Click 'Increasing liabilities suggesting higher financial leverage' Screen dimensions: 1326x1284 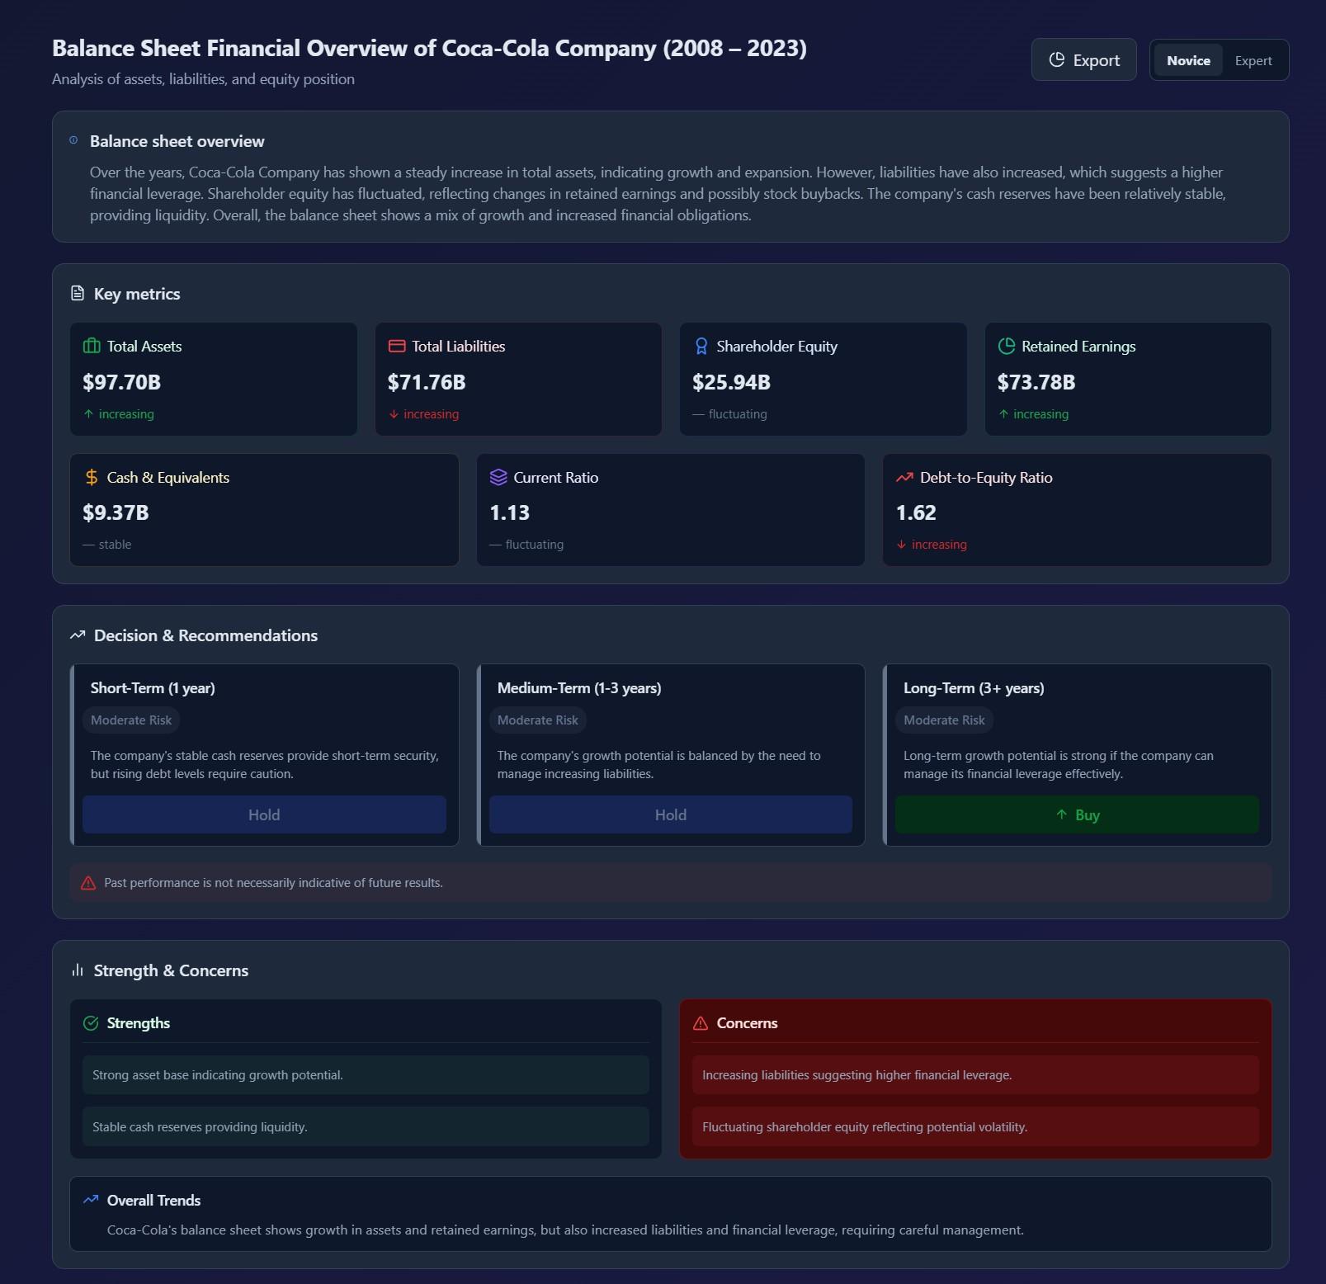975,1074
